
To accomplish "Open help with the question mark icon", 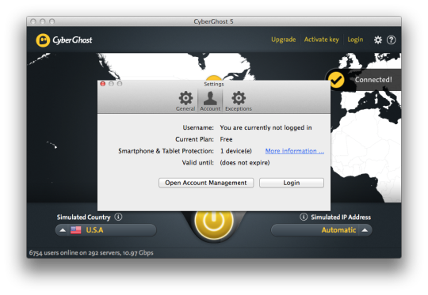I will tap(392, 40).
